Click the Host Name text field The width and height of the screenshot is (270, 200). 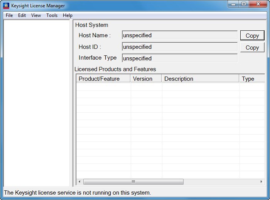(180, 35)
